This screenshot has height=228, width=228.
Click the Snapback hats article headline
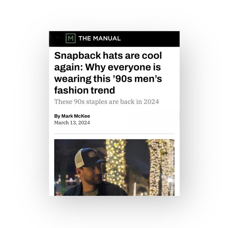[108, 73]
